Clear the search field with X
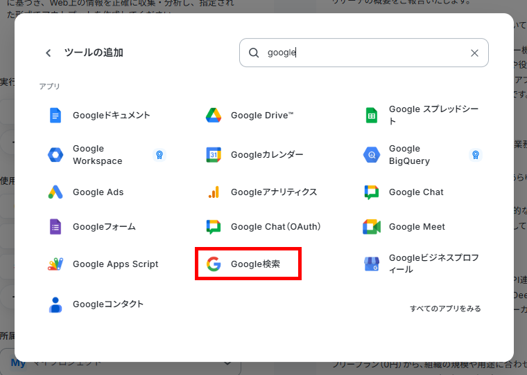527x375 pixels. (x=474, y=53)
